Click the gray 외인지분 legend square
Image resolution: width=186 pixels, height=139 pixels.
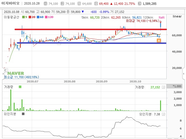click(23, 114)
